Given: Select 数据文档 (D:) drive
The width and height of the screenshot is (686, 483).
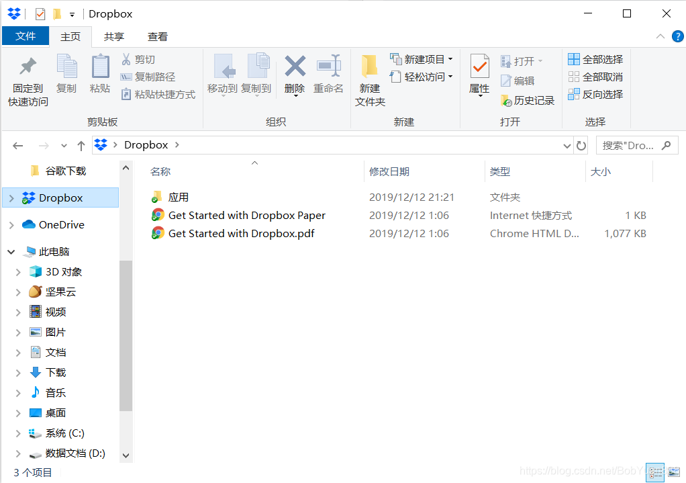Looking at the screenshot, I should pyautogui.click(x=75, y=453).
